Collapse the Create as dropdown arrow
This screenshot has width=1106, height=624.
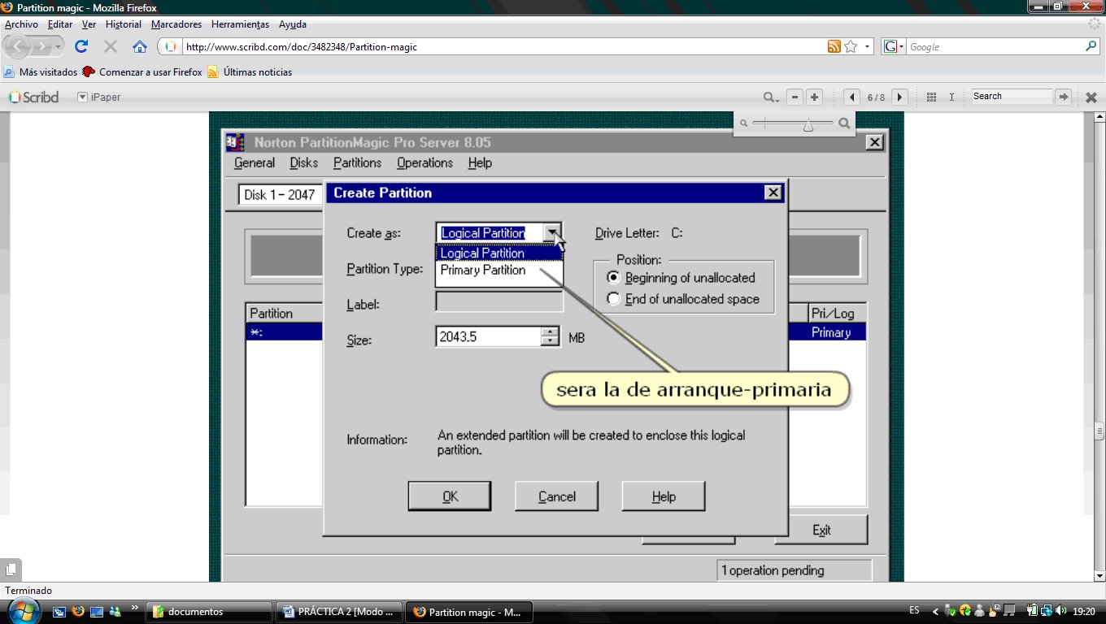[553, 233]
